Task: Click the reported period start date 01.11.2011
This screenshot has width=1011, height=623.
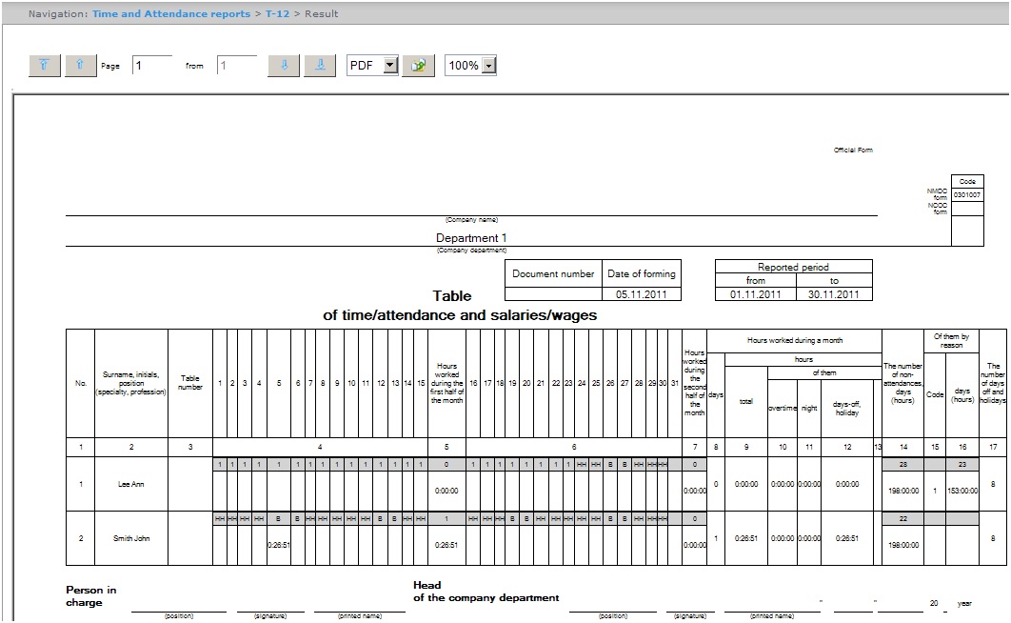Action: pos(755,294)
